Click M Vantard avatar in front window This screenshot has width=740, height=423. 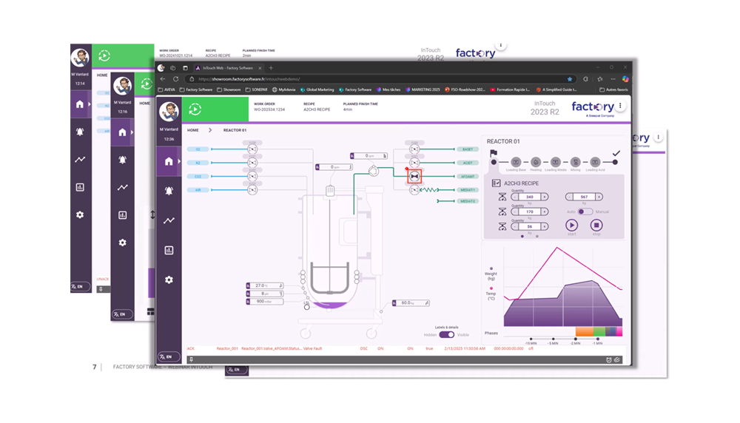pyautogui.click(x=169, y=112)
